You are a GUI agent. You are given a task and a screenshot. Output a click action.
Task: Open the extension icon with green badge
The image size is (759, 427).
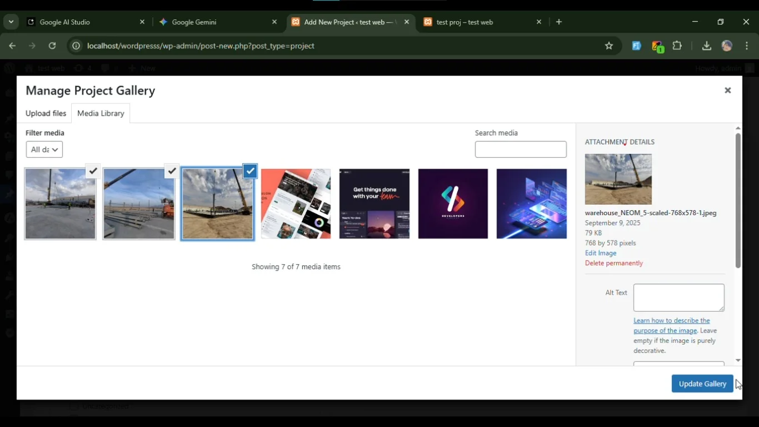point(657,47)
